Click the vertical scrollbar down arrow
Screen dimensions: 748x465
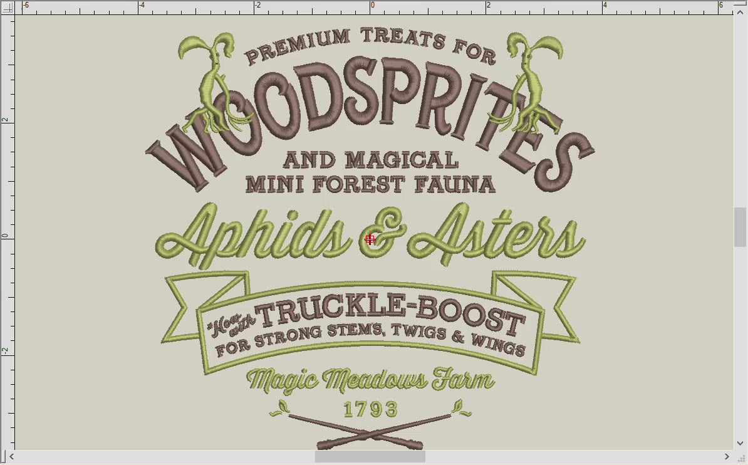(x=740, y=443)
